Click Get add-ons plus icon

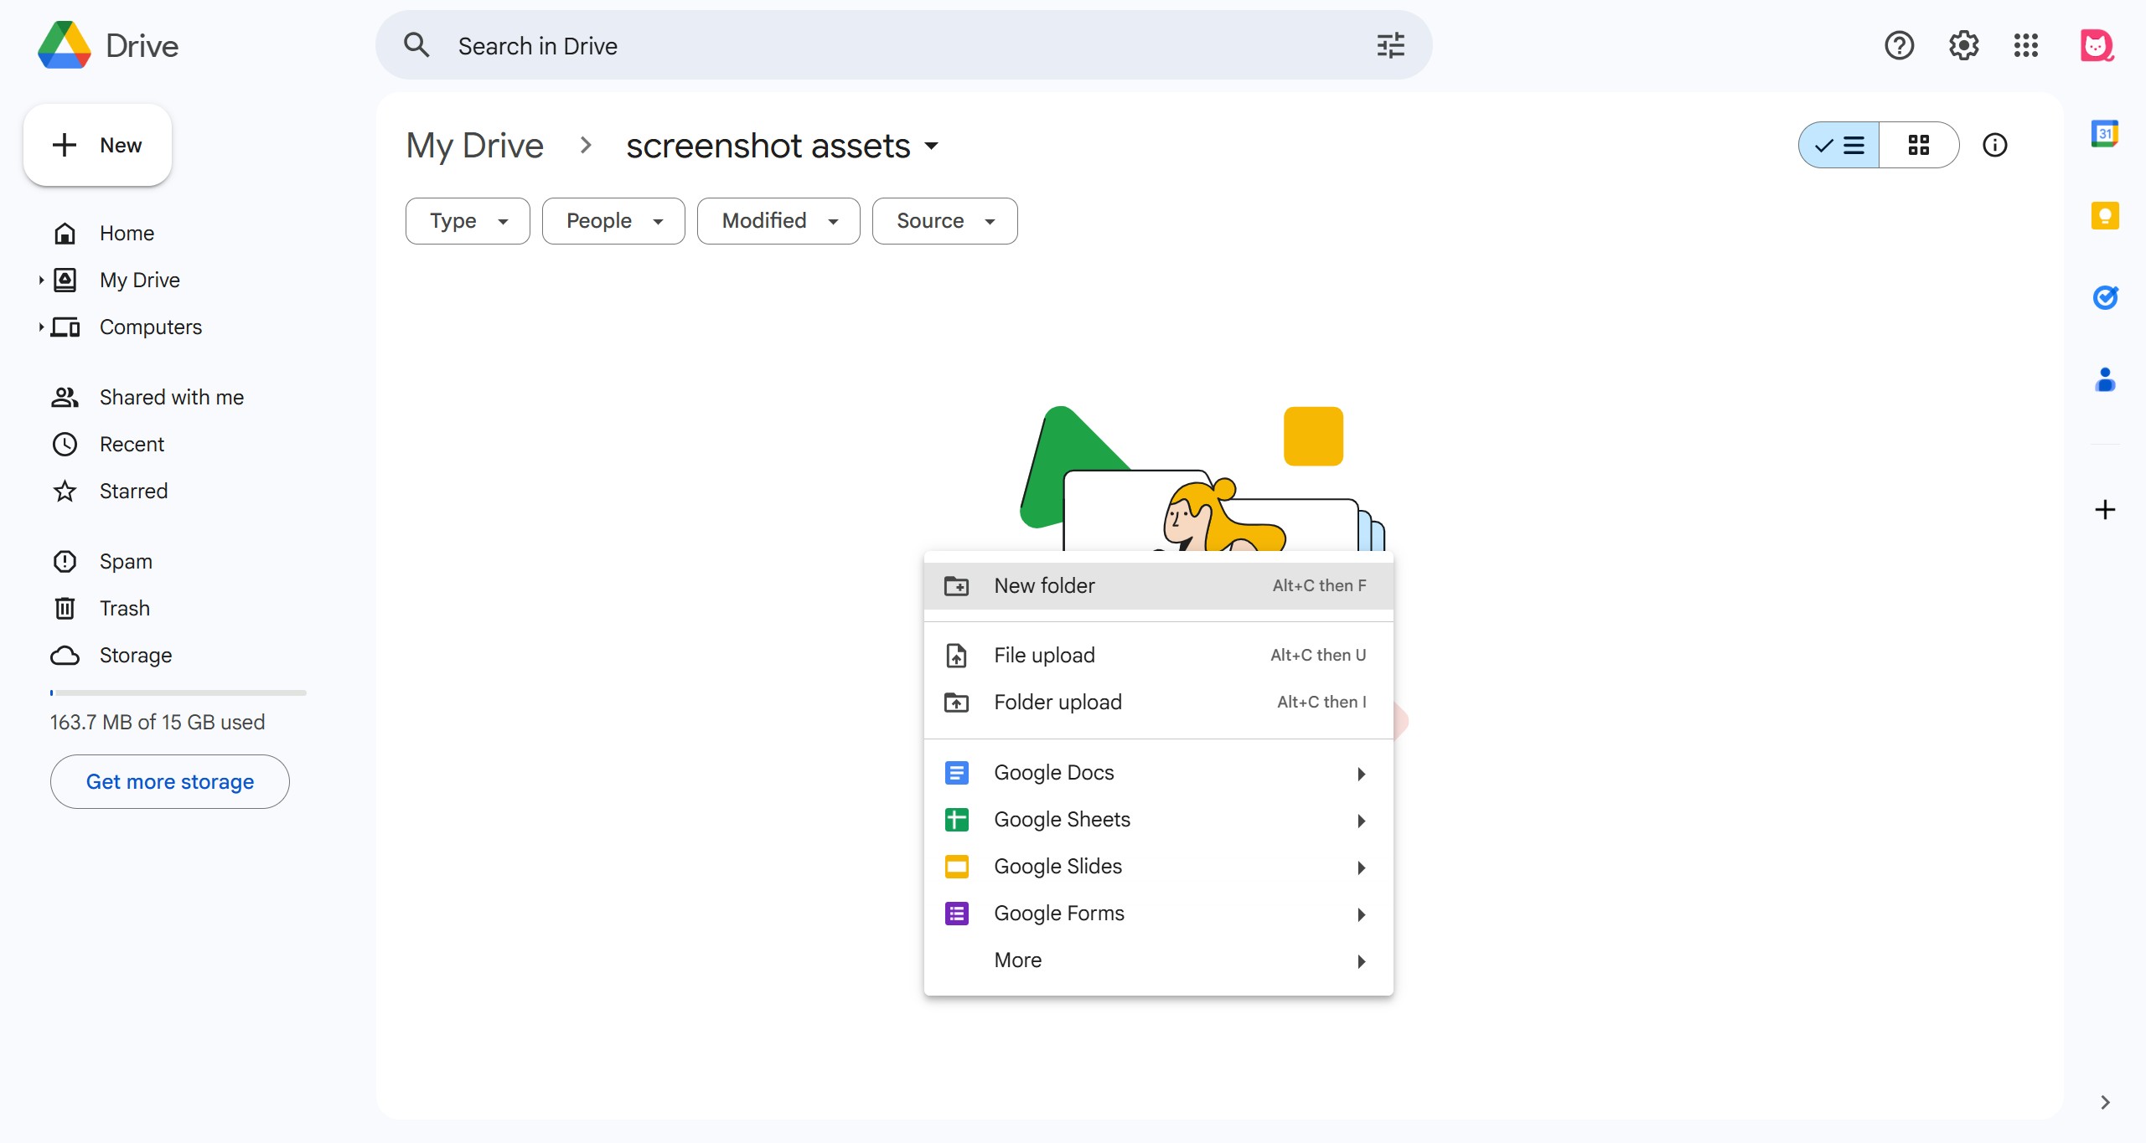pyautogui.click(x=2105, y=509)
